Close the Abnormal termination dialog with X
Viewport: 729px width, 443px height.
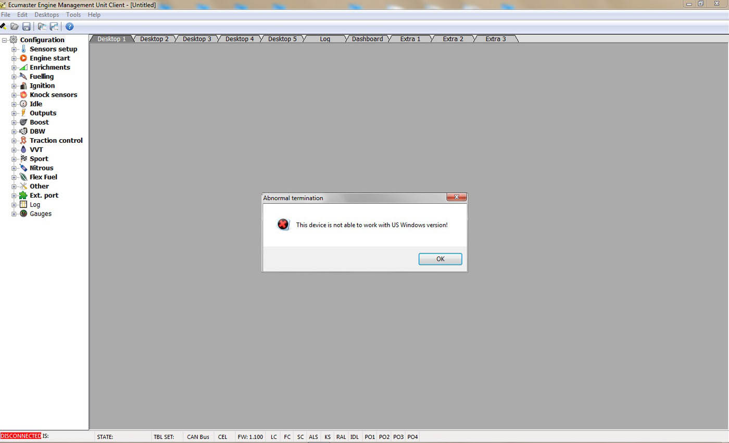[456, 197]
